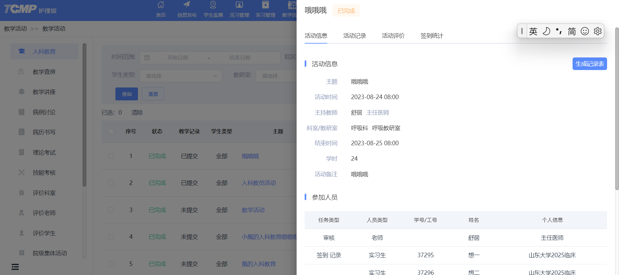Toggle IME moon half-width icon
This screenshot has height=275, width=619.
click(546, 31)
